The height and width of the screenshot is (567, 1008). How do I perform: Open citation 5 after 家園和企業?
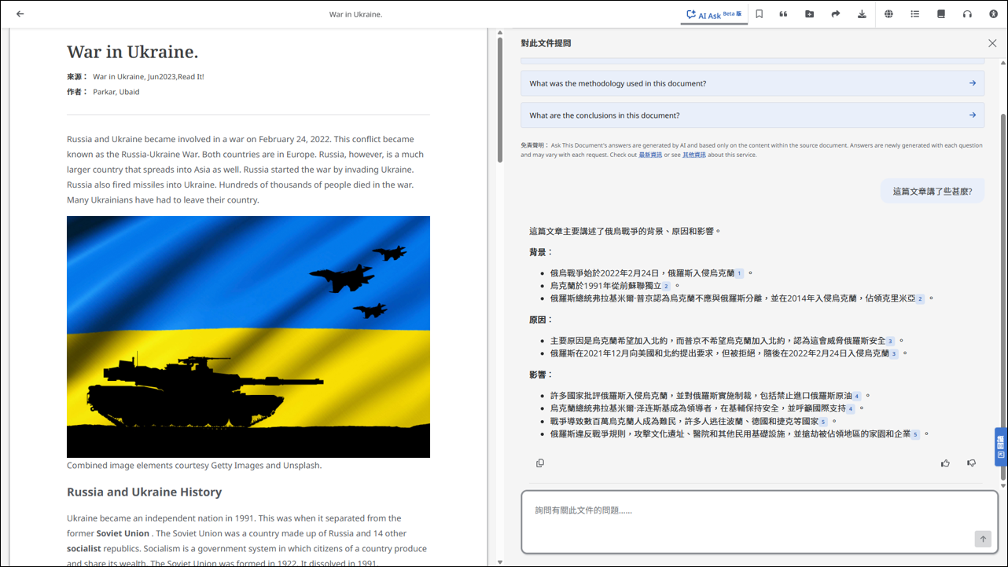pyautogui.click(x=915, y=434)
